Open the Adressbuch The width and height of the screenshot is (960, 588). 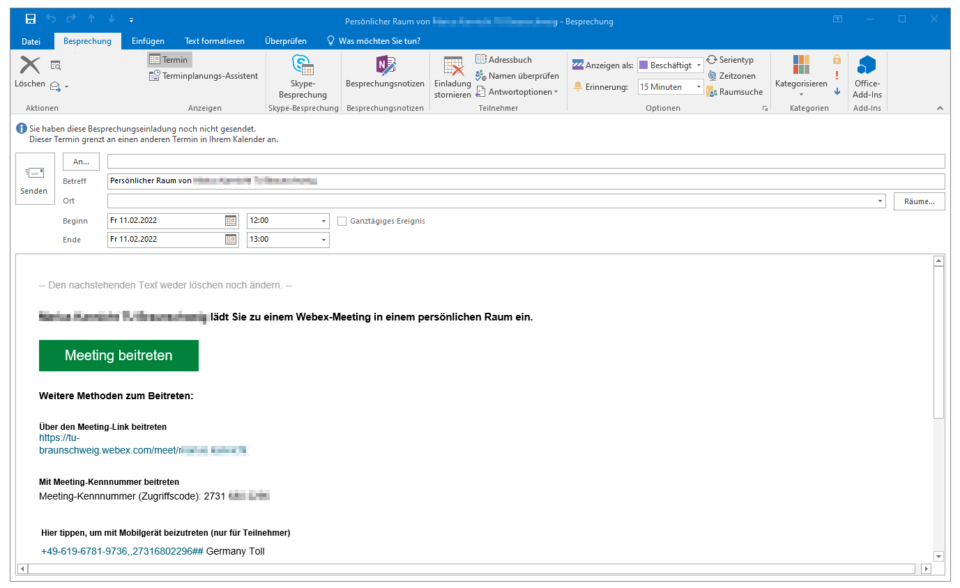coord(503,60)
